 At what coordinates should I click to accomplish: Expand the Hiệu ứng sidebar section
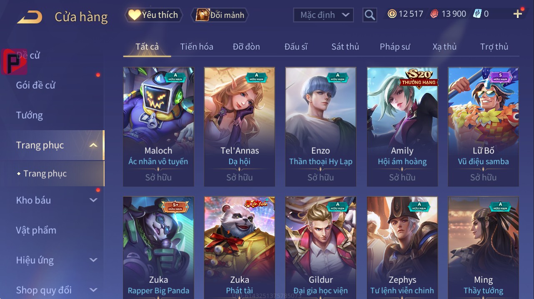pos(93,260)
